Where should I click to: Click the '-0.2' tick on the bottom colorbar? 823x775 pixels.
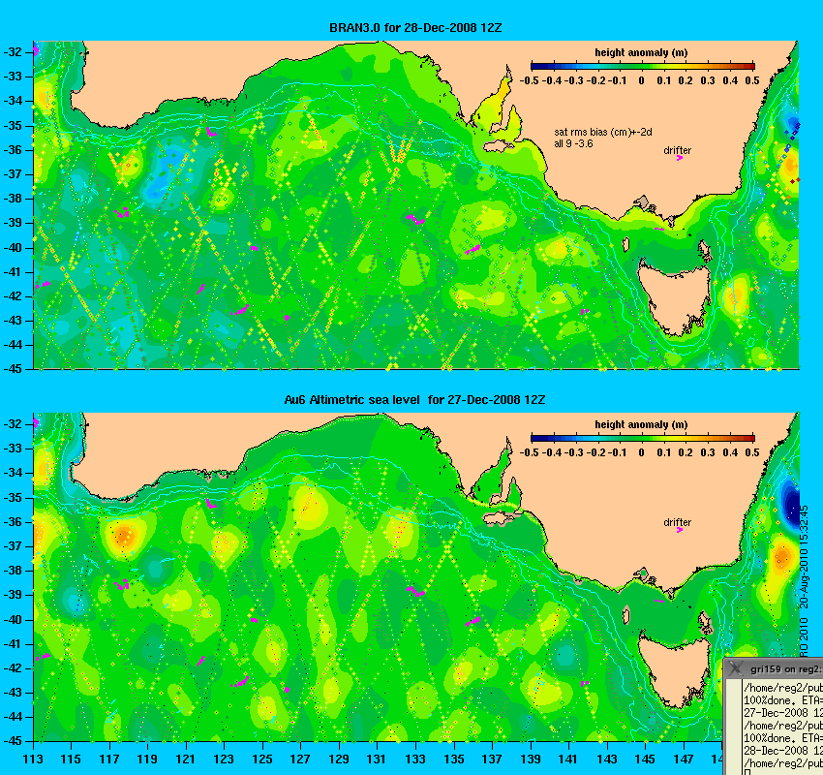click(x=596, y=452)
